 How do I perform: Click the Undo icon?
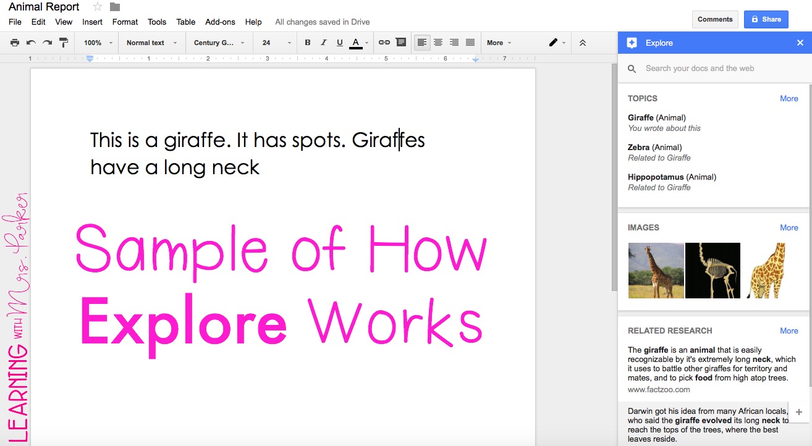(31, 42)
